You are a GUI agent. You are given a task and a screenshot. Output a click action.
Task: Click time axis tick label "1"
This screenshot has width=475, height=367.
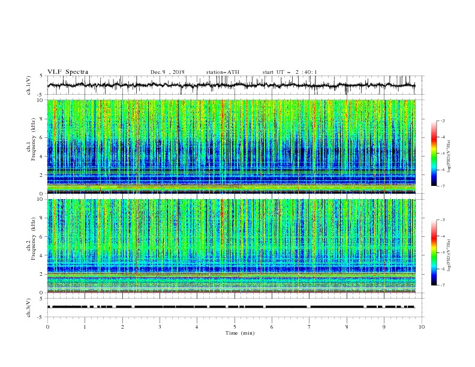point(85,327)
